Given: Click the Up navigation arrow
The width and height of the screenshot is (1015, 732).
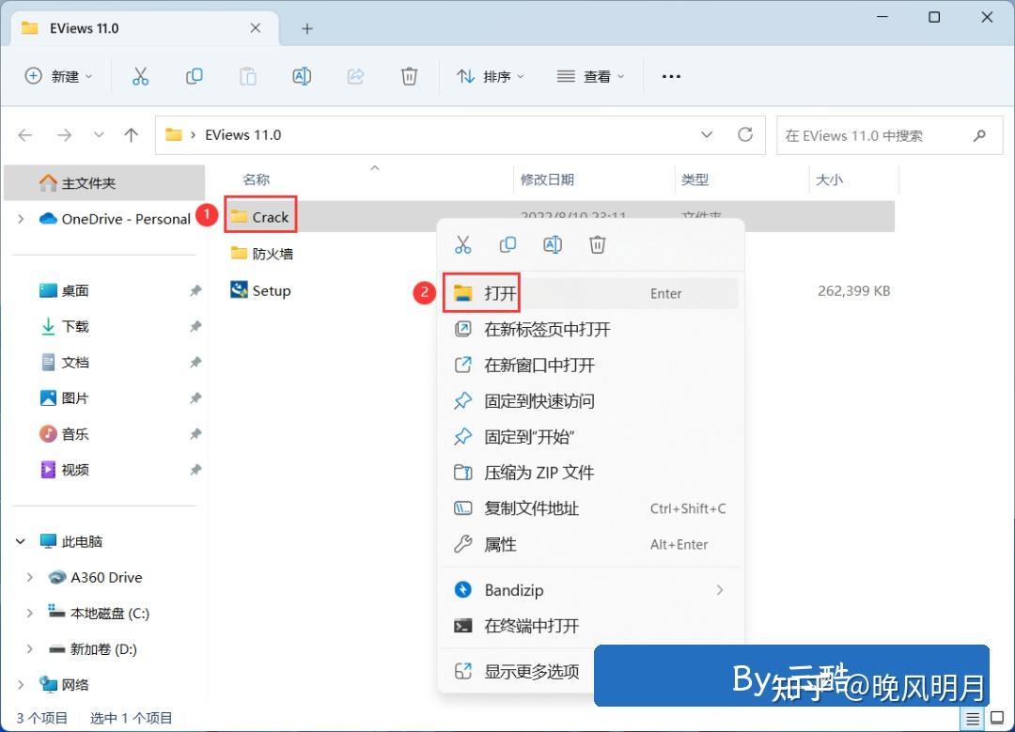Looking at the screenshot, I should point(131,134).
